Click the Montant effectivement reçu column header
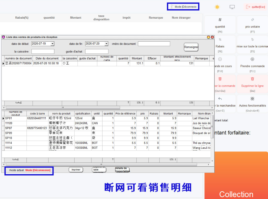268x199 pixels. coord(177,58)
